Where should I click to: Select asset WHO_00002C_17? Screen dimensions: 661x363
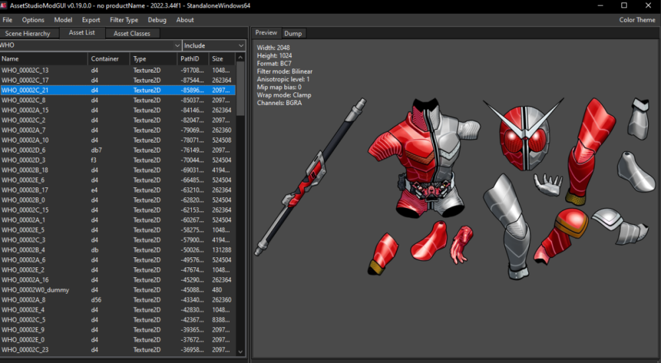coord(118,80)
